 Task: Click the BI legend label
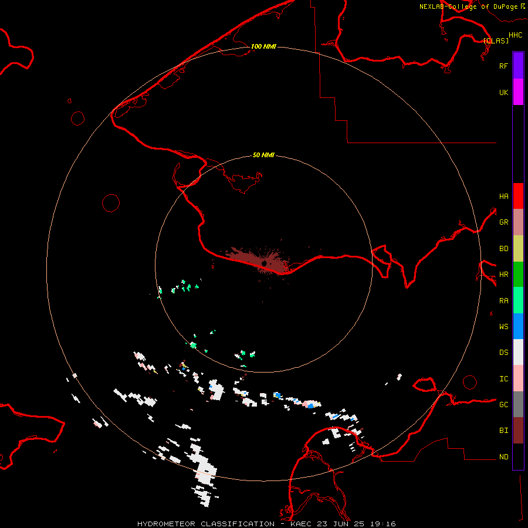click(503, 431)
